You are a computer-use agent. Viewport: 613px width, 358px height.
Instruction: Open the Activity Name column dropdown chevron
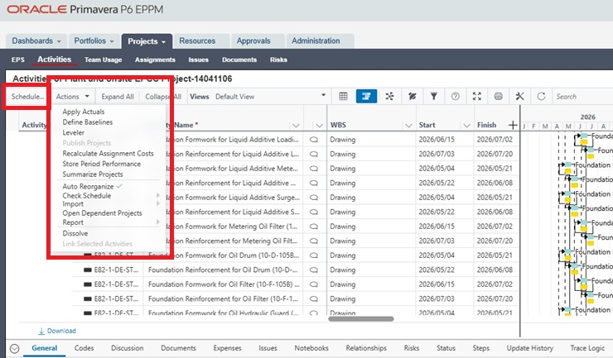pos(296,126)
